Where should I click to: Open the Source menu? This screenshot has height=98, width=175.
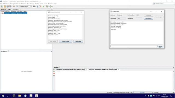(18, 4)
